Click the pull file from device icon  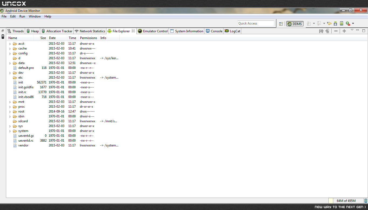[321, 31]
